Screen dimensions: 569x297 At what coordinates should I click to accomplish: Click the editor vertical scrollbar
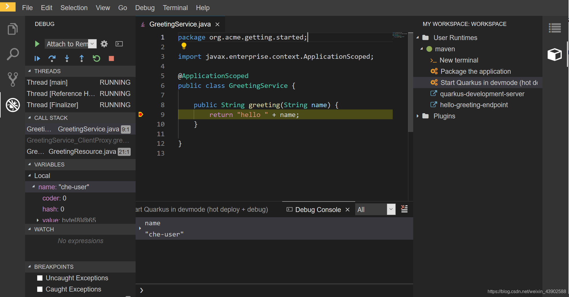pyautogui.click(x=411, y=82)
